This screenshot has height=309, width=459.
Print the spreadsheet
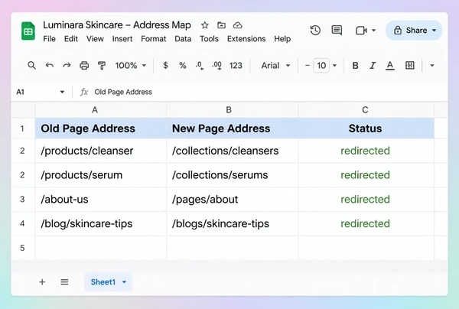pos(84,66)
